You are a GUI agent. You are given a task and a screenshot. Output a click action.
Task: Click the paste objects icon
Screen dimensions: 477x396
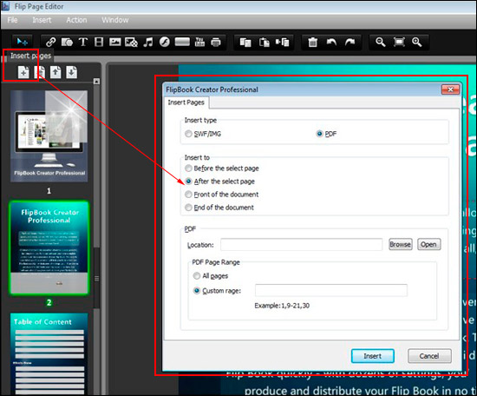[x=264, y=42]
